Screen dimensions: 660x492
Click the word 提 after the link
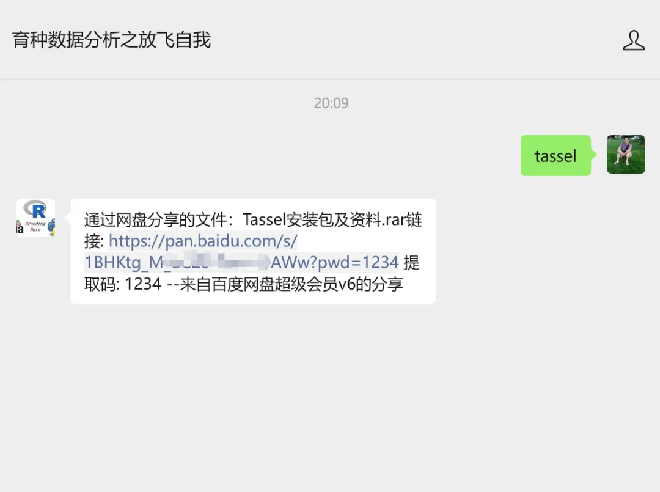pos(412,263)
